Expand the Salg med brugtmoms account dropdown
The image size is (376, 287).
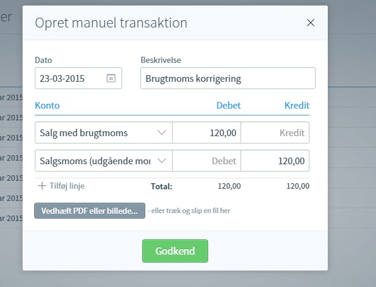click(x=162, y=133)
